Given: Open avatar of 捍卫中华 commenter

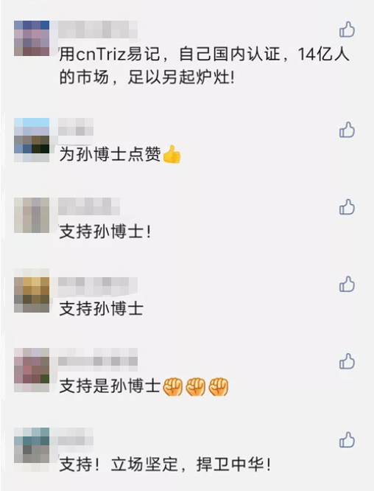Looking at the screenshot, I should pos(32,450).
